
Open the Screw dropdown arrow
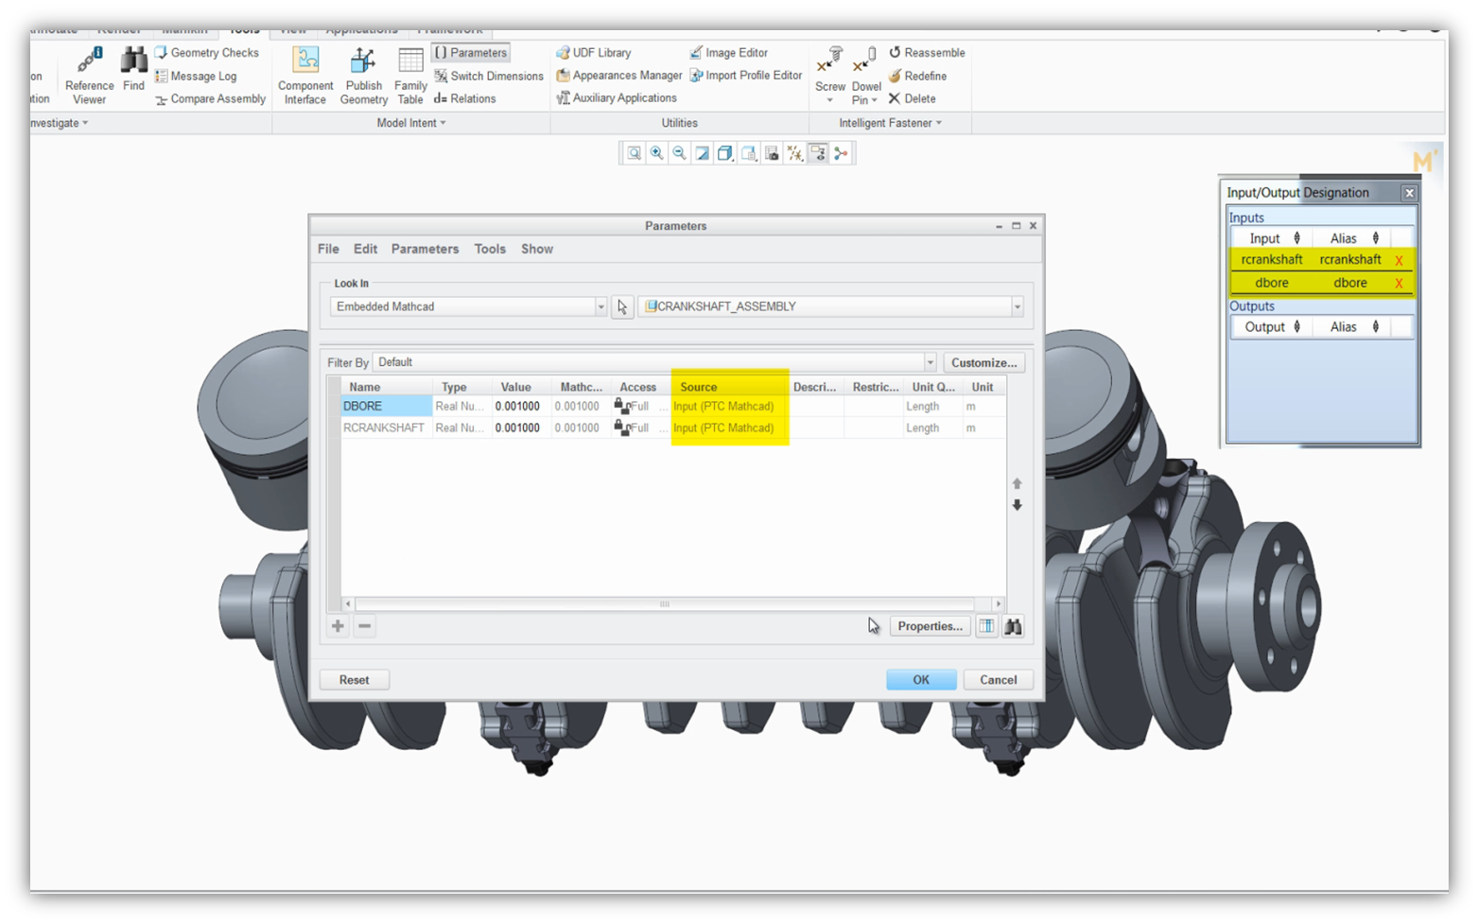[829, 100]
